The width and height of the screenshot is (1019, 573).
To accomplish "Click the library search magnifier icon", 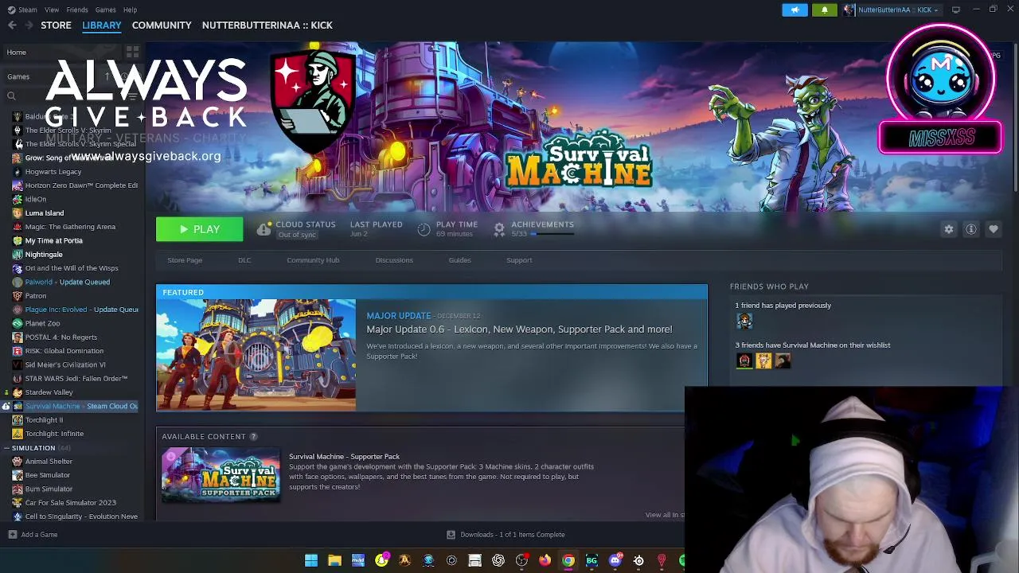I will 11,96.
